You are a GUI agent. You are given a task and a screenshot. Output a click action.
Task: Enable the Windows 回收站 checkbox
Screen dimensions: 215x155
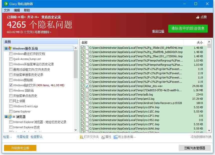coord(11,90)
